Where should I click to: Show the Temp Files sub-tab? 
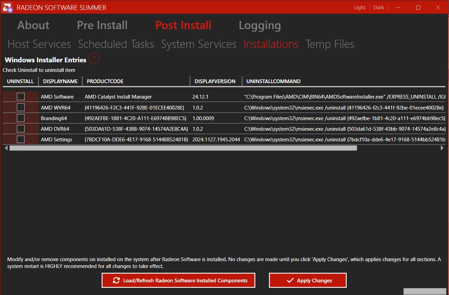(x=330, y=44)
